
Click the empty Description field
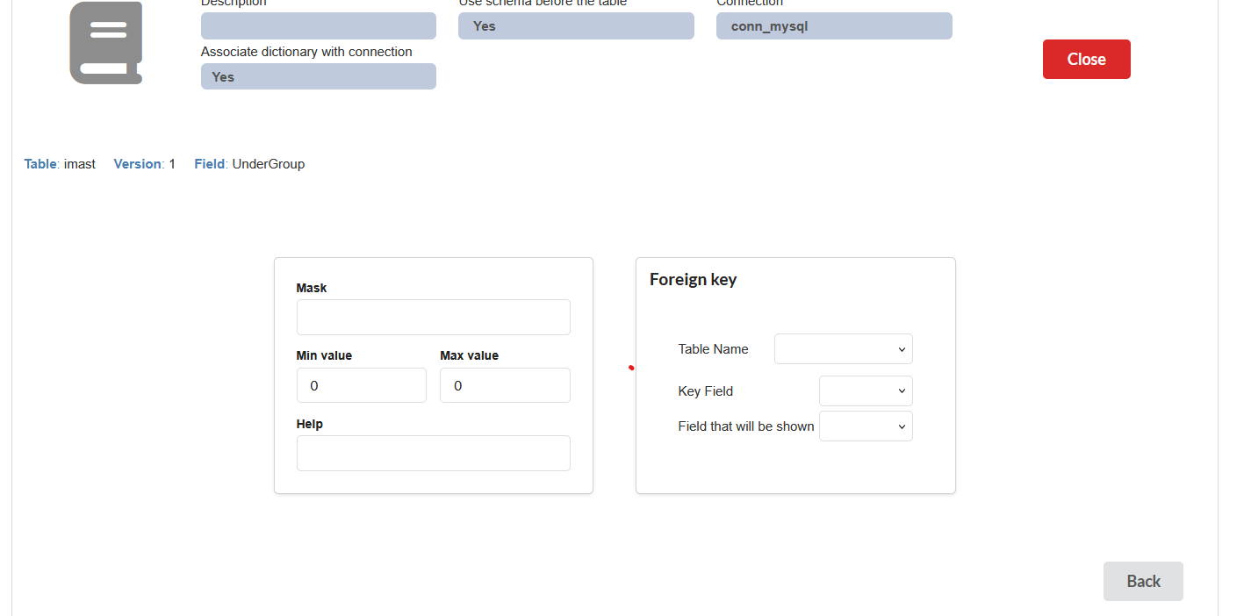point(318,26)
